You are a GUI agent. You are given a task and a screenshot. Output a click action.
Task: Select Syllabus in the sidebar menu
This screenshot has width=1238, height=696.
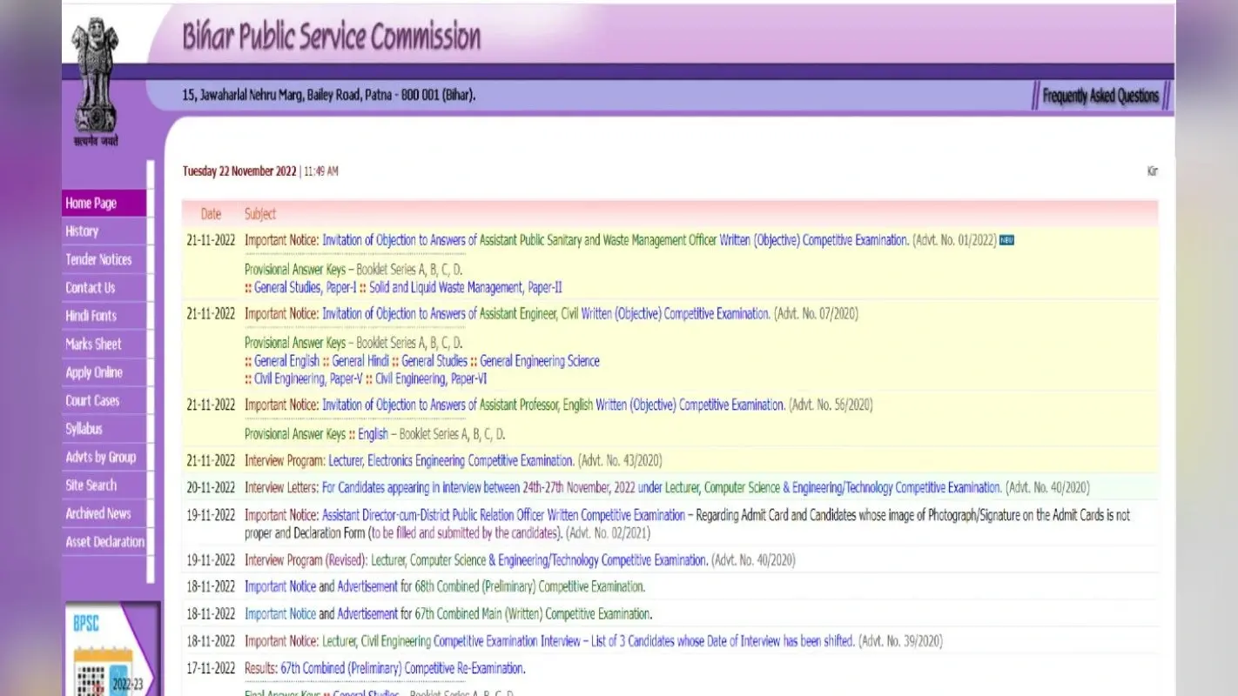[104, 429]
